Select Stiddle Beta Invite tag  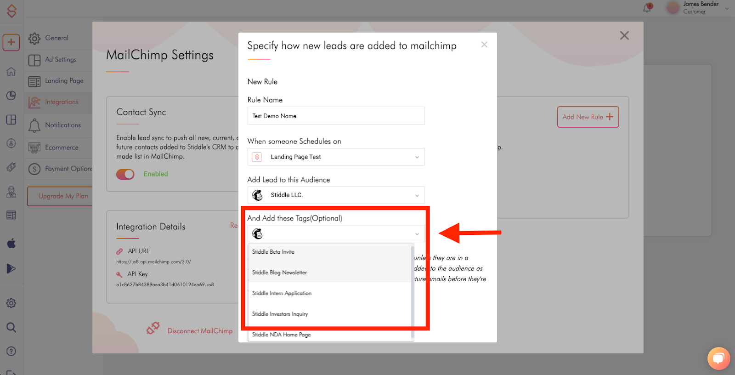click(x=329, y=252)
